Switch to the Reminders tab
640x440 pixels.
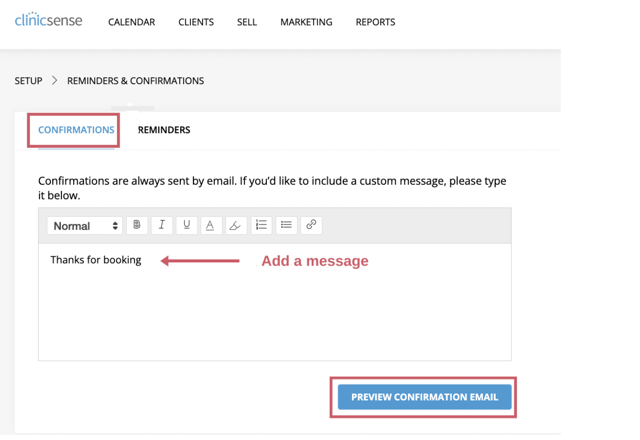point(164,130)
